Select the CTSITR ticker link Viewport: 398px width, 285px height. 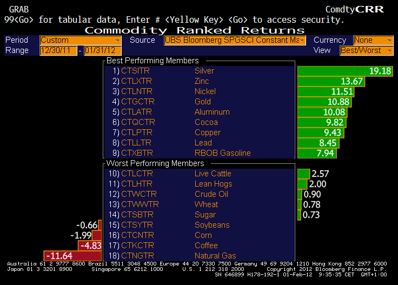135,71
